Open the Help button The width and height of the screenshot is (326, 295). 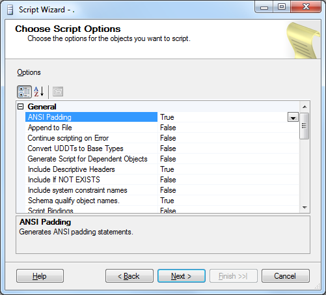point(40,276)
